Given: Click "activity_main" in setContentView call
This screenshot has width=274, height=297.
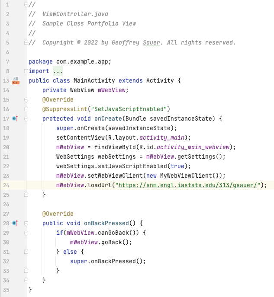Looking at the screenshot, I should pyautogui.click(x=162, y=138).
